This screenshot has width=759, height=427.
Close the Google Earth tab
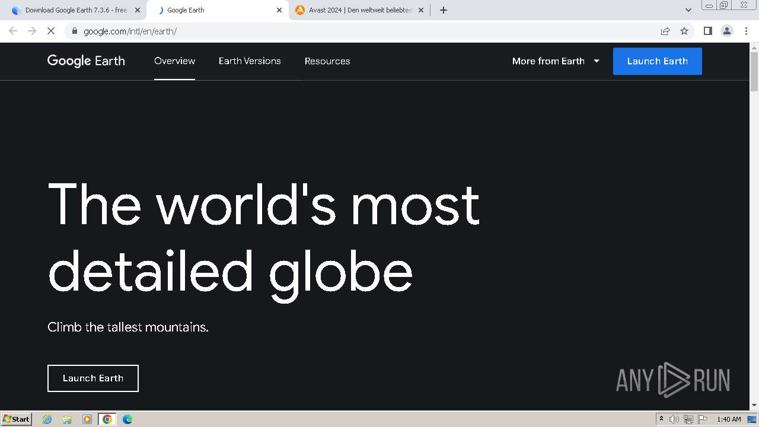click(x=279, y=10)
